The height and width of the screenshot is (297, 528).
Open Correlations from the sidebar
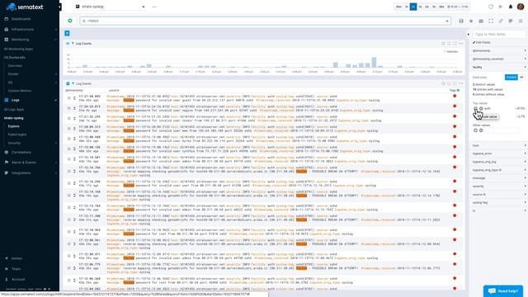click(21, 152)
